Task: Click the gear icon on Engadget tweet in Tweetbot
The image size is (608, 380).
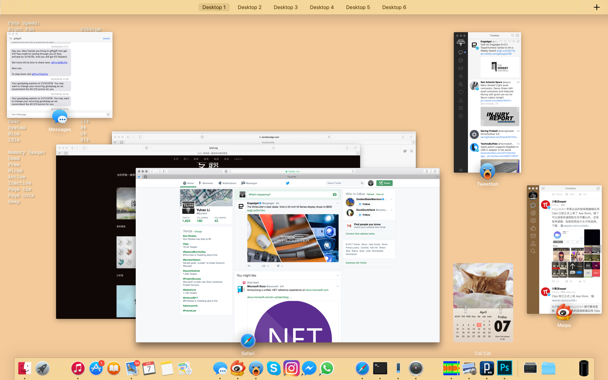Action: click(518, 41)
